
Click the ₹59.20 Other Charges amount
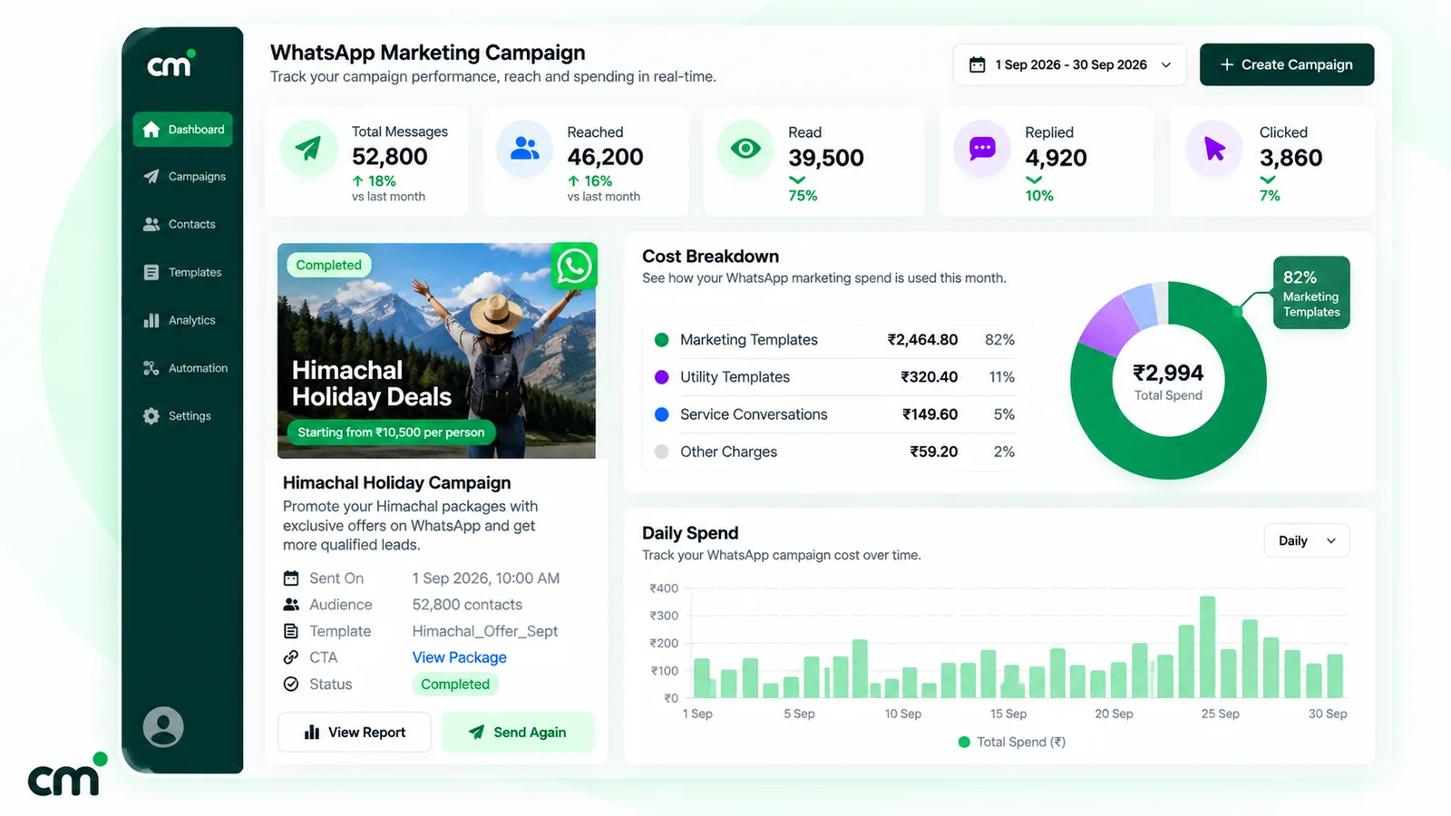934,452
